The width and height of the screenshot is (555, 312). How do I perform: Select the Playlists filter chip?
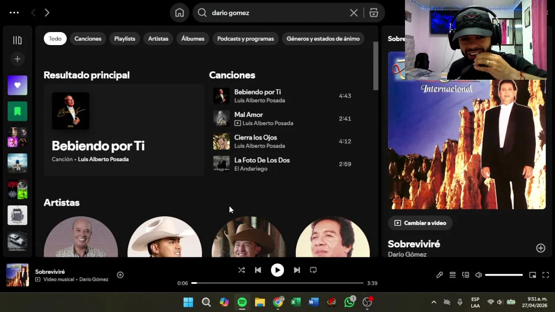(125, 39)
